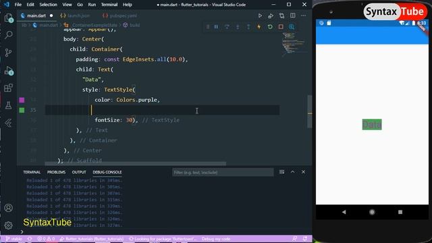Click the debug console filter input
432x243 pixels.
pyautogui.click(x=223, y=172)
